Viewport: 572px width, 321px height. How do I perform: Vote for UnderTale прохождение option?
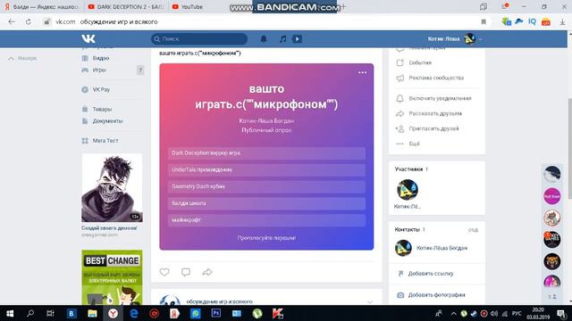266,170
